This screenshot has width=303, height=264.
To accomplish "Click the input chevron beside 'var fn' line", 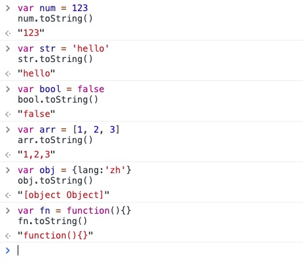I will 8,210.
